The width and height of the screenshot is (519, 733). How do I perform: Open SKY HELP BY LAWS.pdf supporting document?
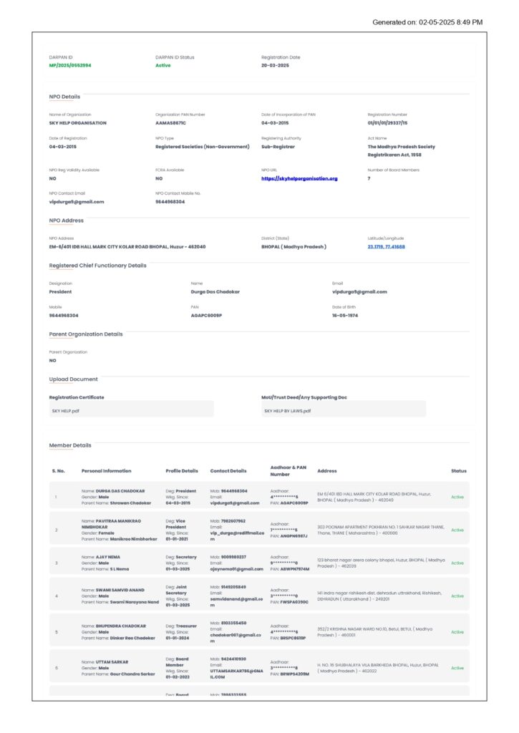click(287, 411)
